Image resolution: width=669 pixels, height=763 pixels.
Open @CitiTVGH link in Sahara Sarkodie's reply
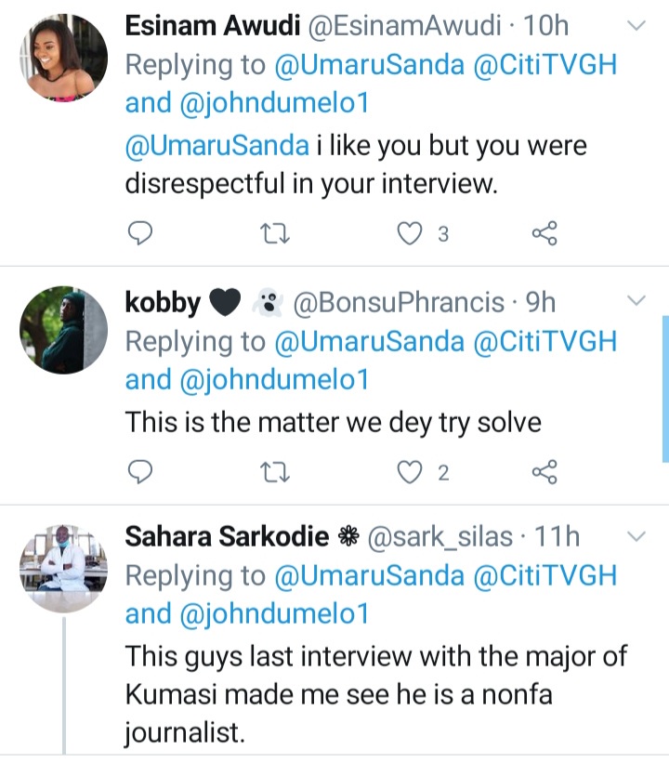click(x=545, y=575)
